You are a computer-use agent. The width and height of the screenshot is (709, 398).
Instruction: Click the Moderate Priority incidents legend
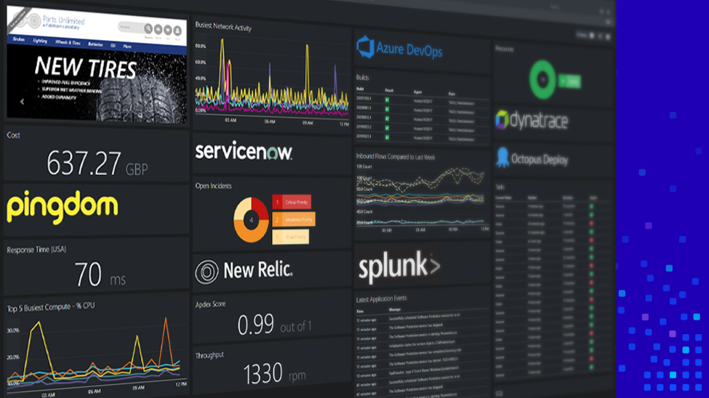tap(294, 219)
